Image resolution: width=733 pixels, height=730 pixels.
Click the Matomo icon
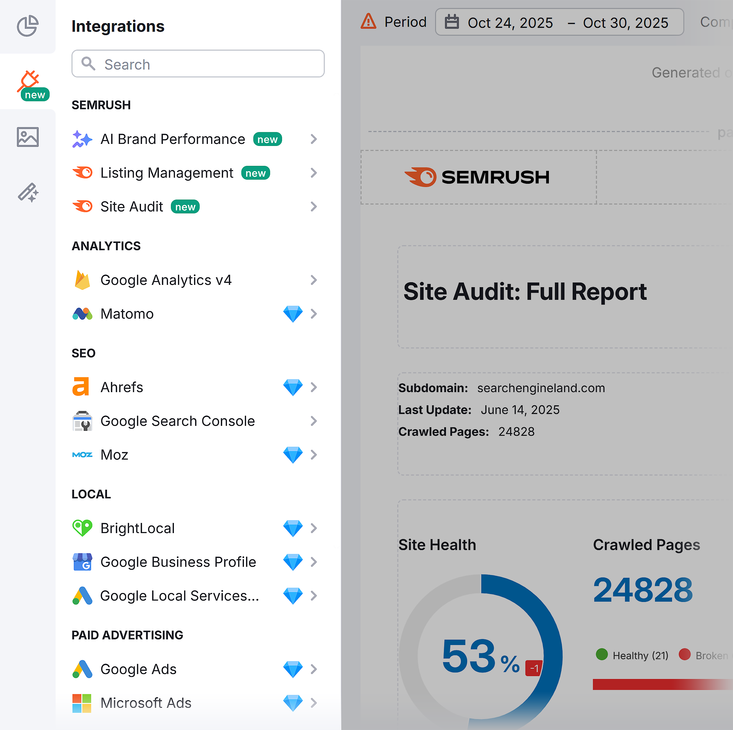click(x=82, y=314)
